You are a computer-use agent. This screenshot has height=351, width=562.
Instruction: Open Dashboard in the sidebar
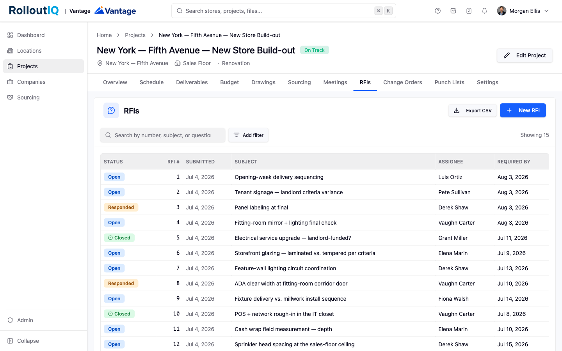43,35
